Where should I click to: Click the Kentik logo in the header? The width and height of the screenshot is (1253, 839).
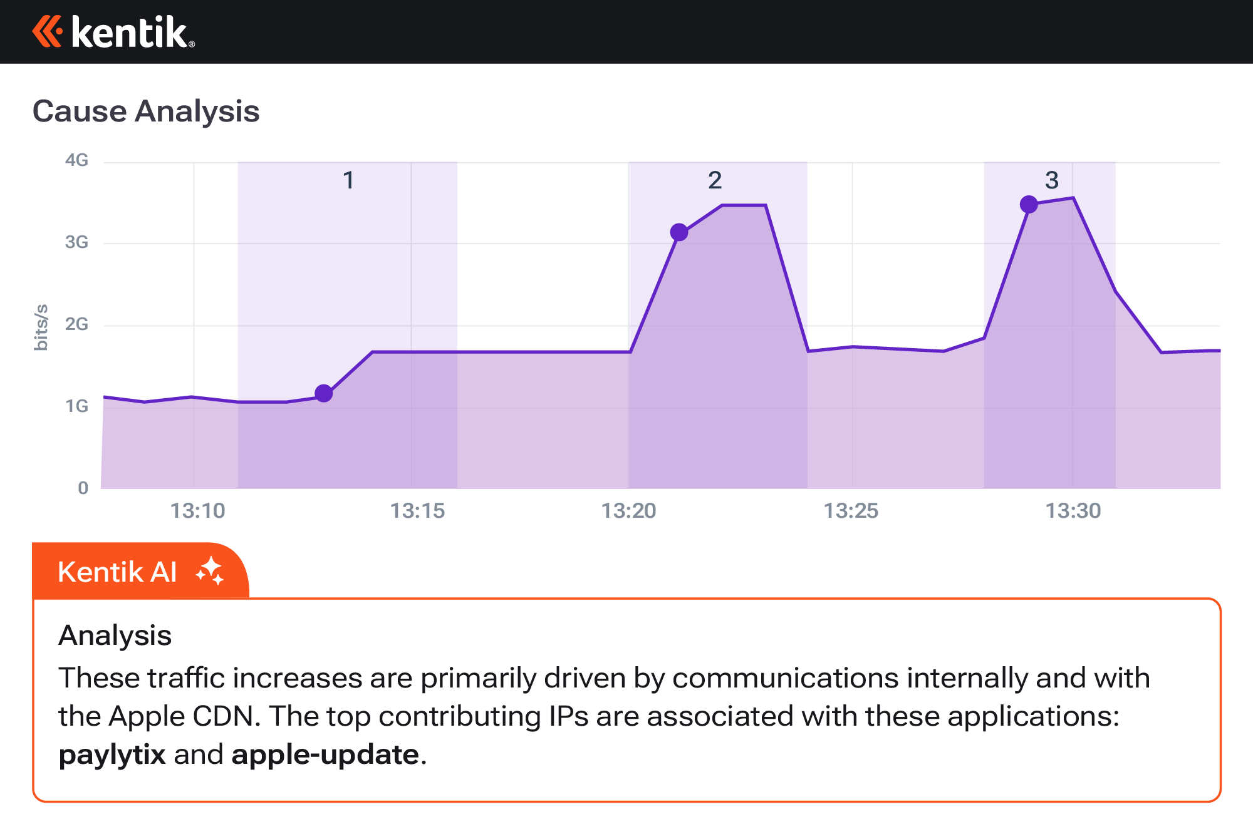tap(113, 32)
